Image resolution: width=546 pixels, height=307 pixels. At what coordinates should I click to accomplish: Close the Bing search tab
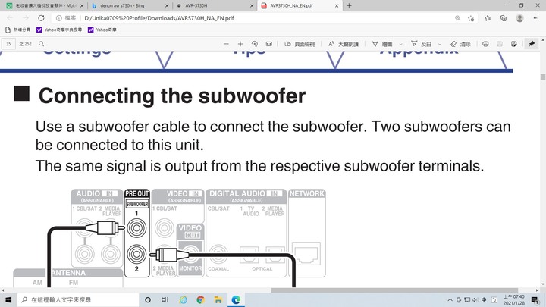pyautogui.click(x=167, y=5)
